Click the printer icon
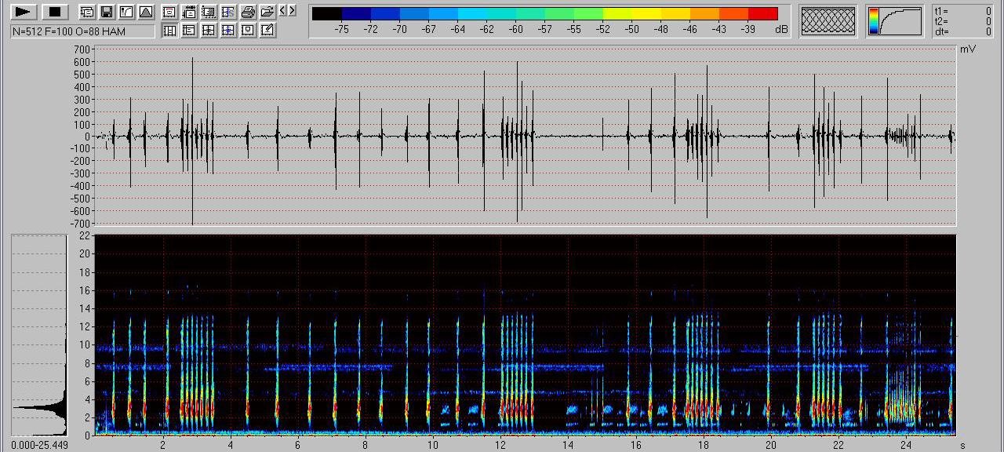This screenshot has width=1004, height=452. 248,12
